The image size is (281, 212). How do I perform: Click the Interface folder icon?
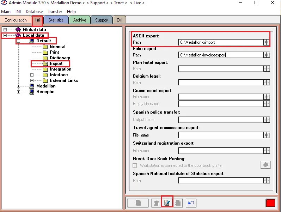45,75
